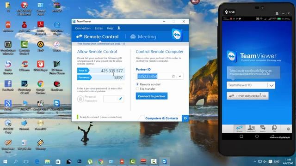The image size is (296, 166).
Task: Open the Connection menu
Action: click(83, 28)
